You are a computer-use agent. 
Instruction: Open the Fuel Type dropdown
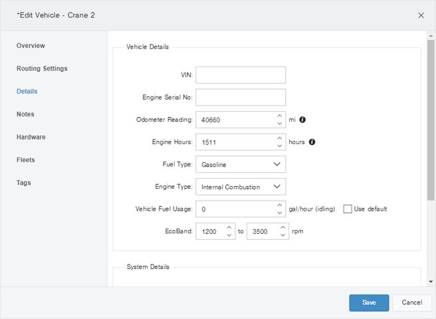pos(241,164)
